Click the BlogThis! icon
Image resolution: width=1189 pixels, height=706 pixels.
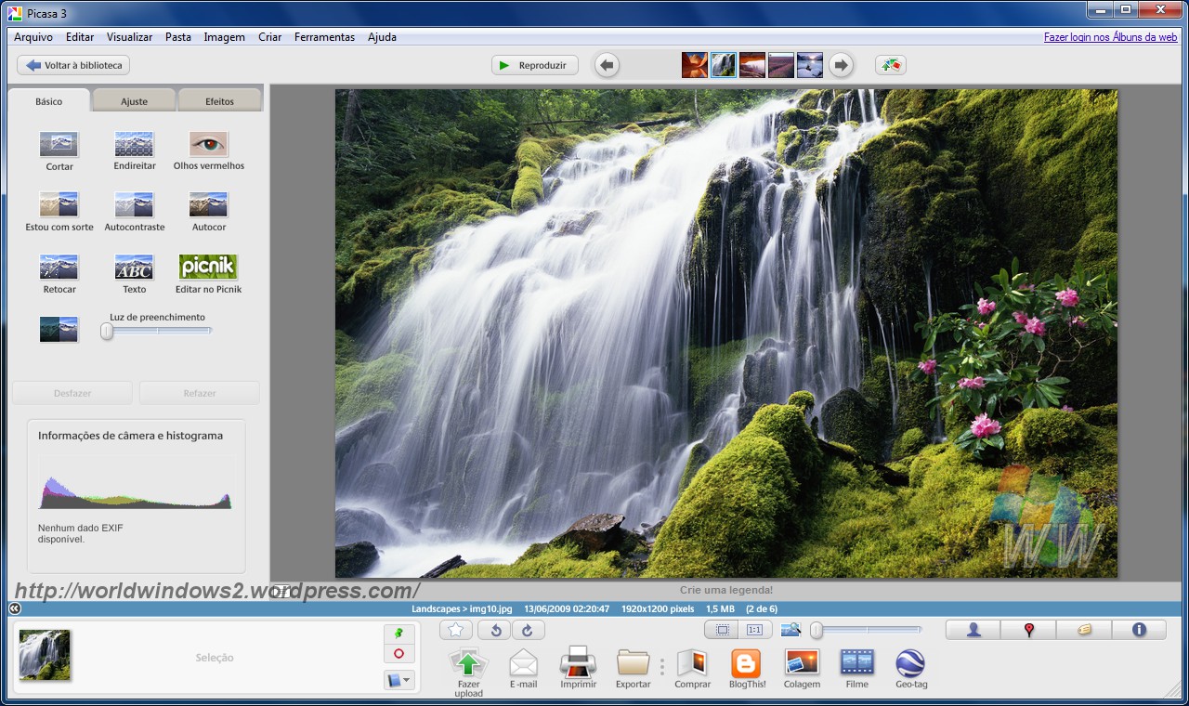746,663
